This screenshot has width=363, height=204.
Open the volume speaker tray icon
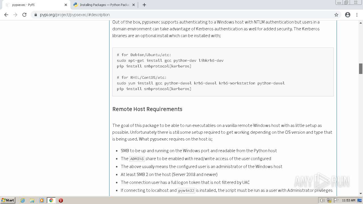coord(322,200)
